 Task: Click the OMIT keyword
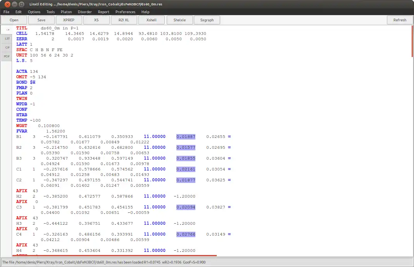point(22,77)
